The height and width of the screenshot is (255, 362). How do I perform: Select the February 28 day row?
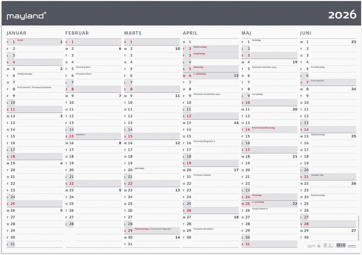(x=71, y=224)
